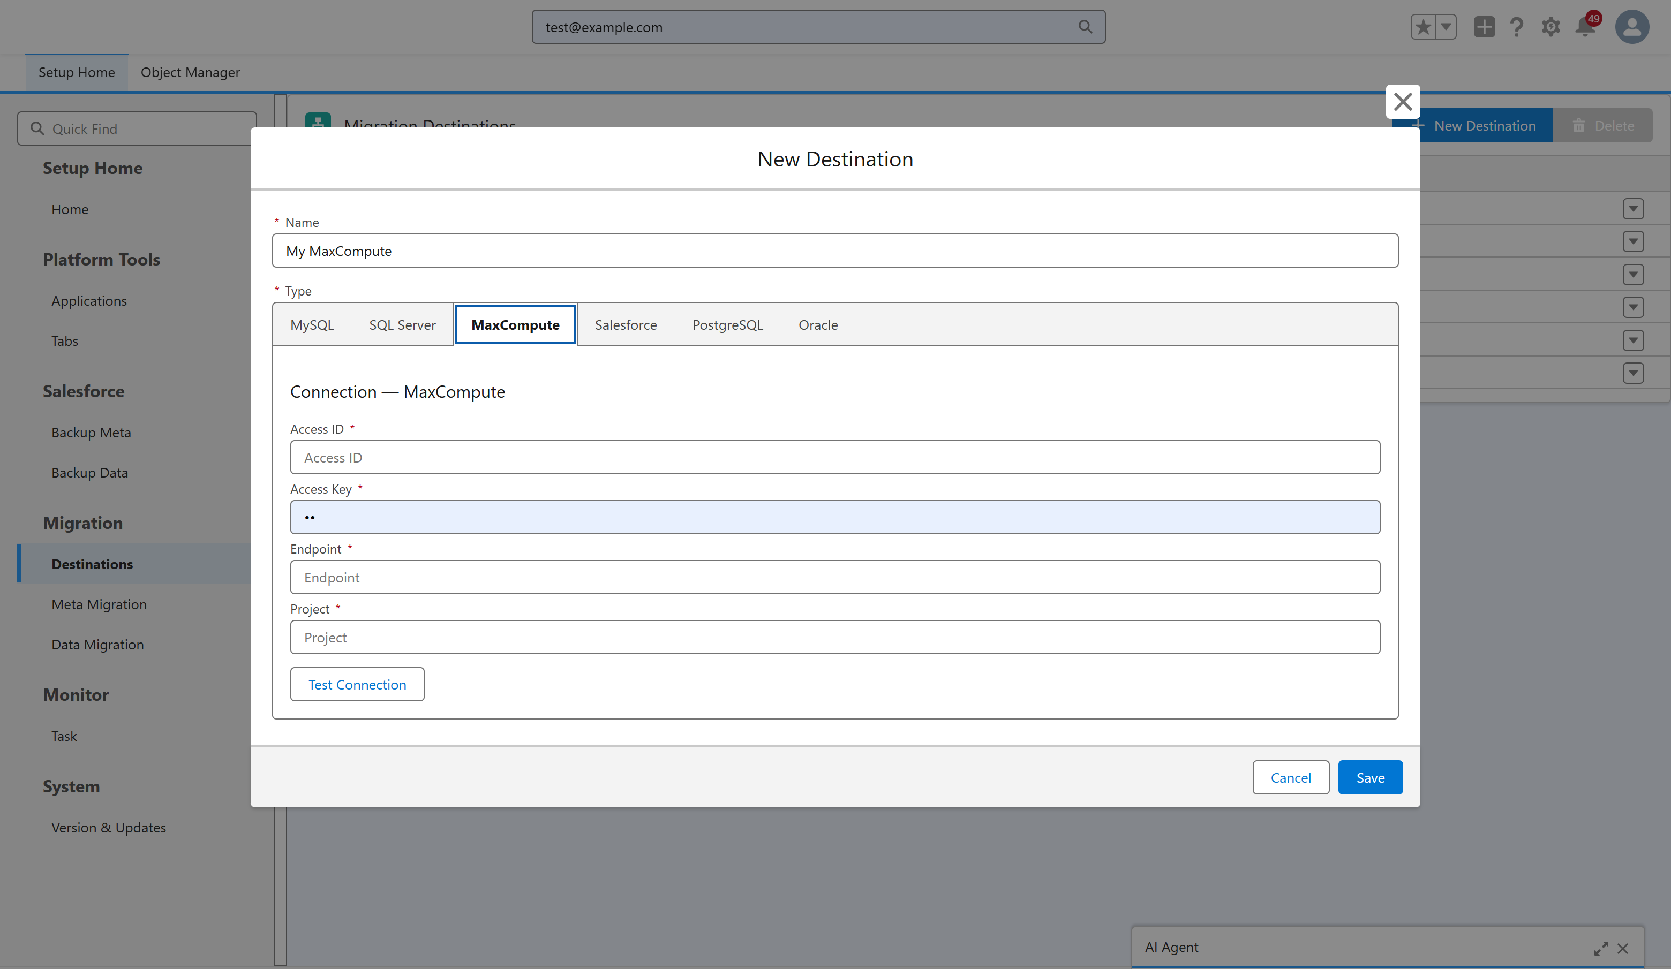Focus the Name input field
Screen dimensions: 1671x969
click(835, 251)
